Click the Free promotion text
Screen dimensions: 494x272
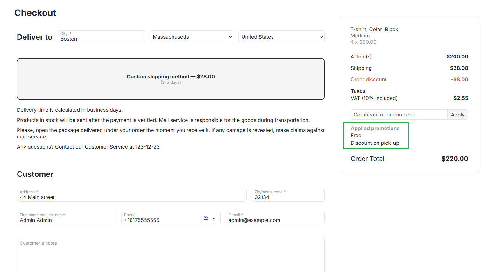(356, 135)
